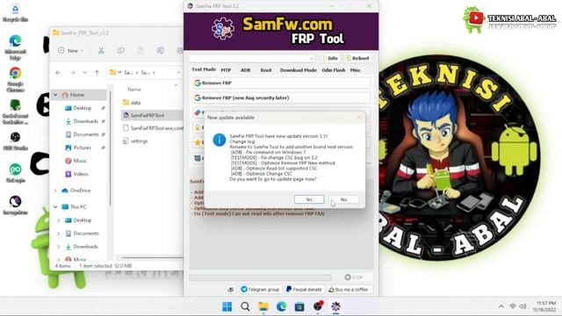Image resolution: width=562 pixels, height=316 pixels.
Task: Click the Remove FRP button
Action: coord(281,83)
